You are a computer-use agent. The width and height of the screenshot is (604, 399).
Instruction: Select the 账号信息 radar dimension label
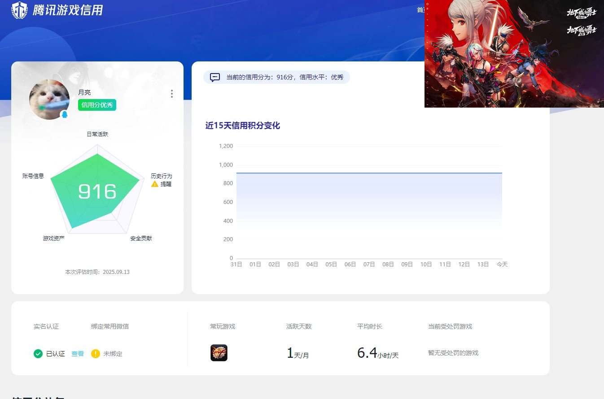click(33, 176)
